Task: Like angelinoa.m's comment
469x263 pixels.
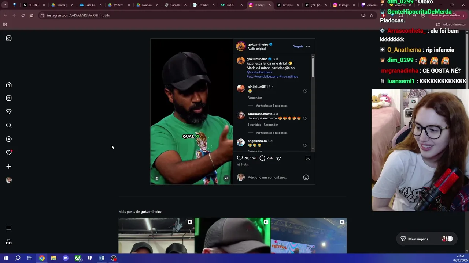Action: pyautogui.click(x=305, y=145)
